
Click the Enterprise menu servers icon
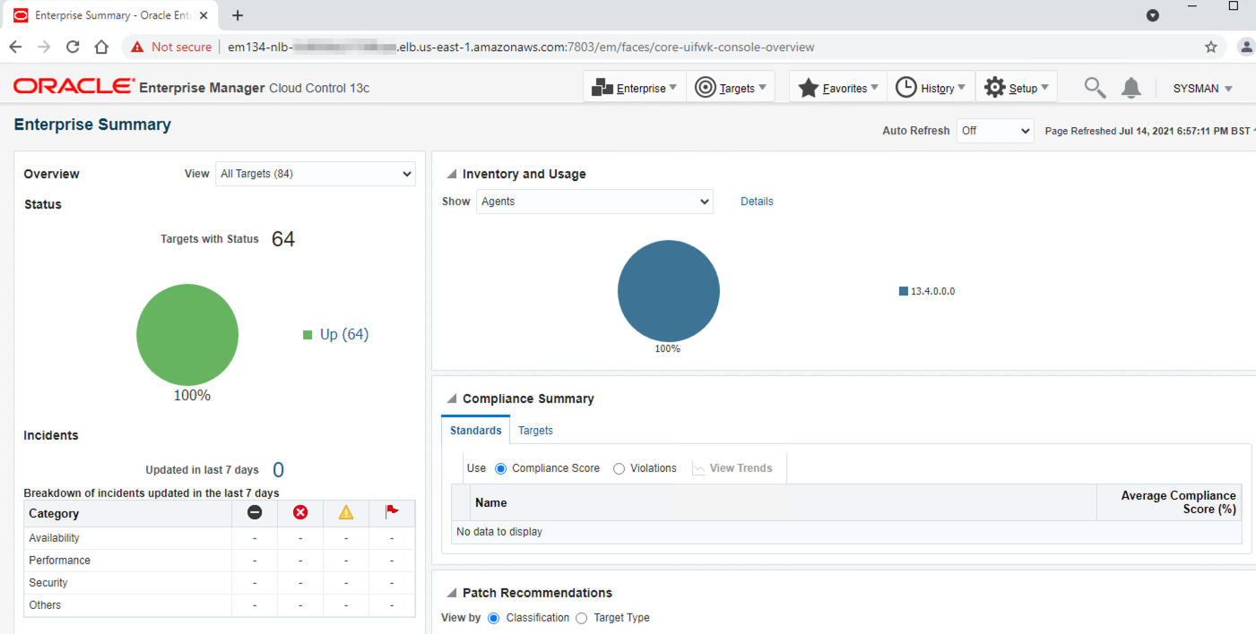tap(602, 88)
